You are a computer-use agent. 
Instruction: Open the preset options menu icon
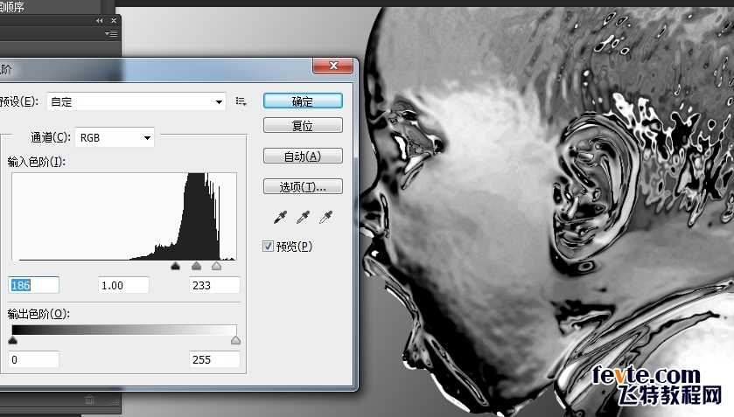[241, 101]
